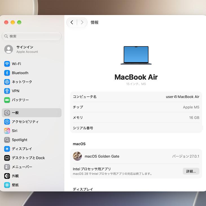Screen dimensions: 206x206
Task: Go back with the left chevron
Action: (x=72, y=22)
